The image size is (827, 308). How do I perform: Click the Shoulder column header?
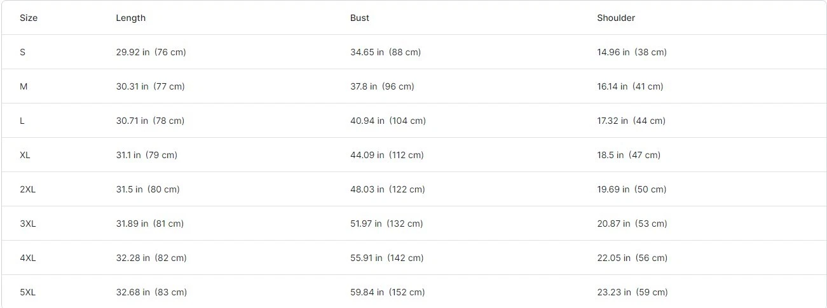click(615, 18)
